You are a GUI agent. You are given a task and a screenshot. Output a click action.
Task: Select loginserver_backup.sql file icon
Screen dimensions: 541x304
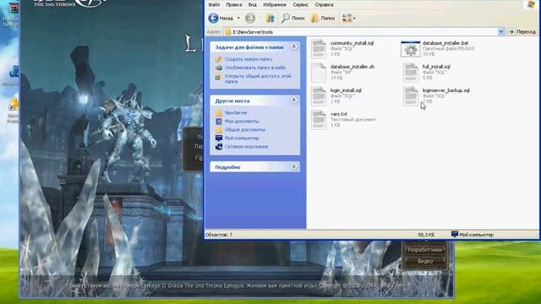point(411,96)
